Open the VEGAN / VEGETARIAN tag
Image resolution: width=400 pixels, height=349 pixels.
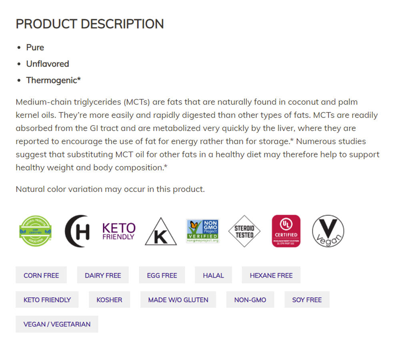point(57,324)
